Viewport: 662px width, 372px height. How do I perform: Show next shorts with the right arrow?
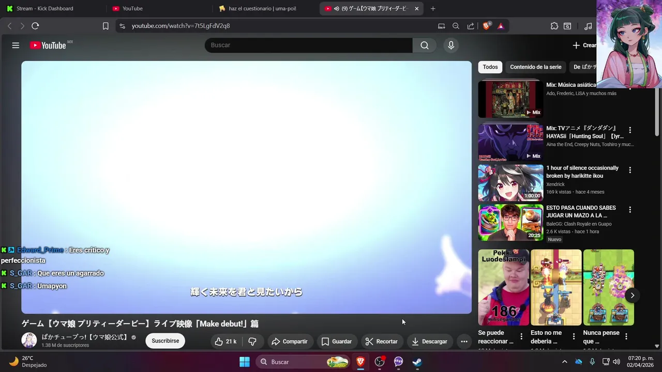point(632,296)
